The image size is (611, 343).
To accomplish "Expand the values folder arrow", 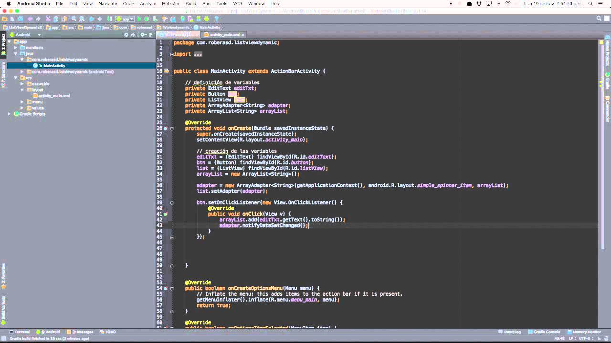I will [22, 108].
